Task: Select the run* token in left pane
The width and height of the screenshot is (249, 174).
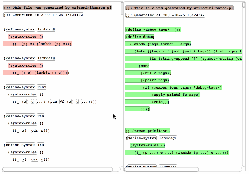Action: [42, 87]
